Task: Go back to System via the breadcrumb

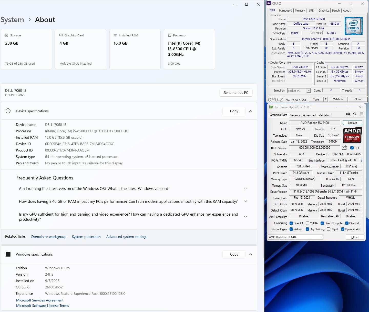Action: coord(12,20)
